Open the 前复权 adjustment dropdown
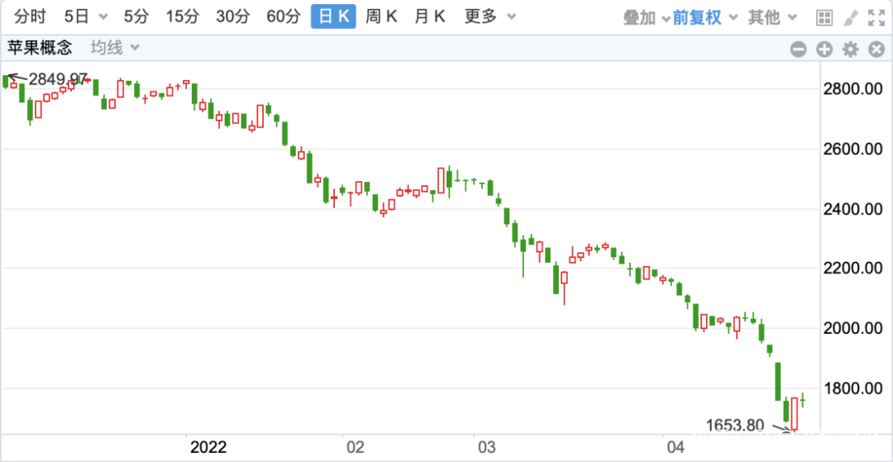The image size is (893, 462). [x=704, y=17]
